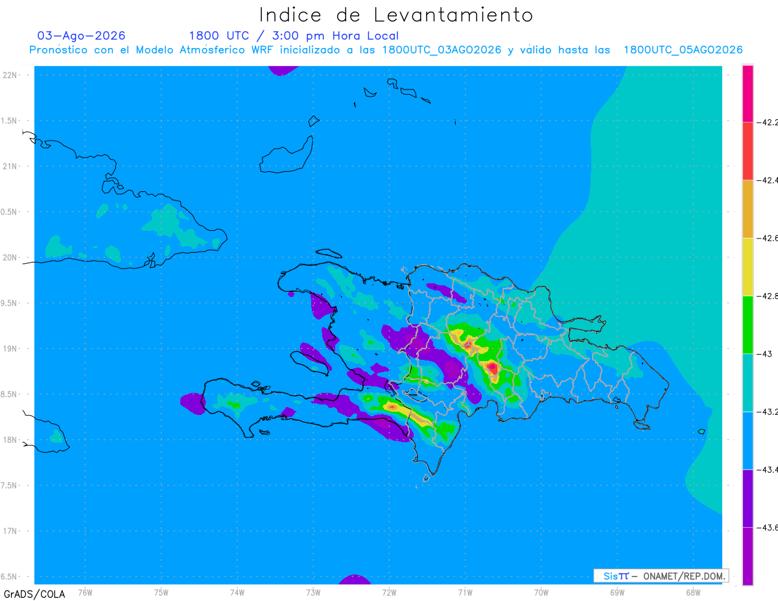Image resolution: width=778 pixels, height=601 pixels.
Task: Click the 'Pronóstico con el Modelo Atmosferico WRF' line
Action: (x=386, y=50)
